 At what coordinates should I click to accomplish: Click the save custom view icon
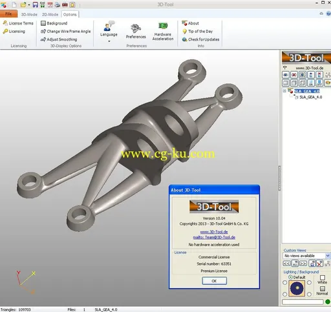(x=312, y=264)
